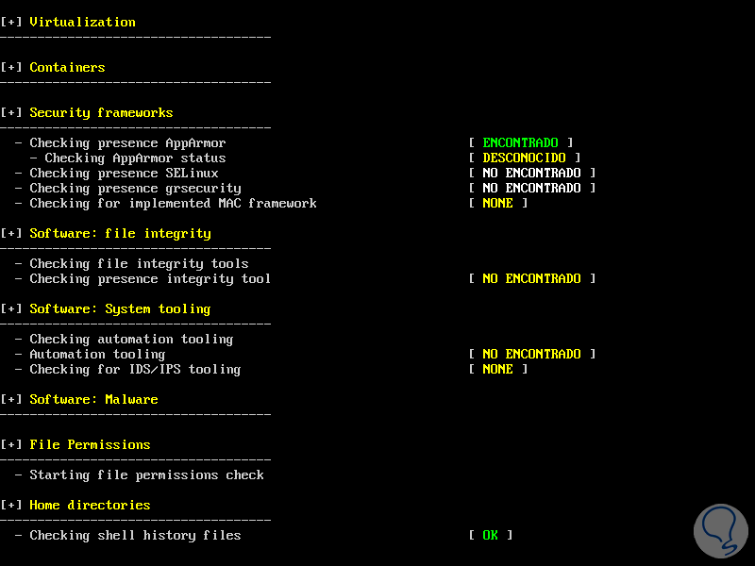
Task: Select the "Software: System tooling" section heading
Action: point(120,308)
